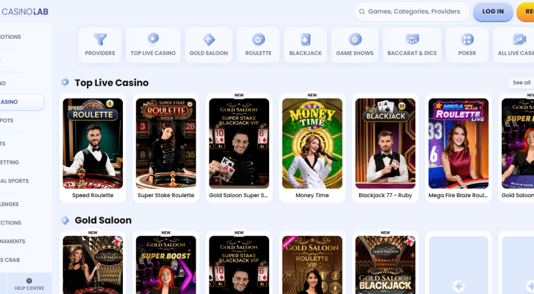Open the Speed Roulette game card
This screenshot has width=534, height=294.
pos(93,148)
